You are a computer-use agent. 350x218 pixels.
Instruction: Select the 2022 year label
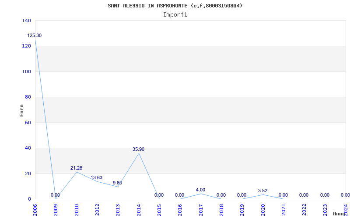pos(304,210)
